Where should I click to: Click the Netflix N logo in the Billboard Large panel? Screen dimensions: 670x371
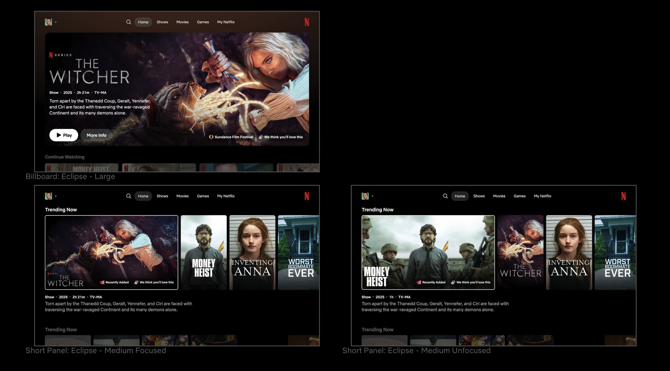coord(307,22)
